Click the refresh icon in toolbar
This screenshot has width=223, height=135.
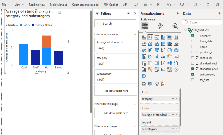point(208,5)
